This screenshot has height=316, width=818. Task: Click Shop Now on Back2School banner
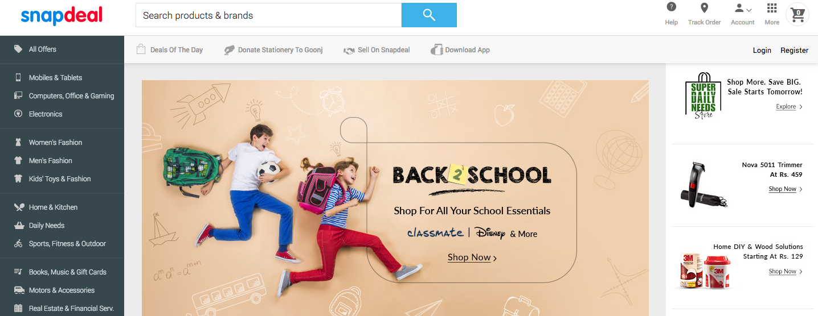coord(472,257)
